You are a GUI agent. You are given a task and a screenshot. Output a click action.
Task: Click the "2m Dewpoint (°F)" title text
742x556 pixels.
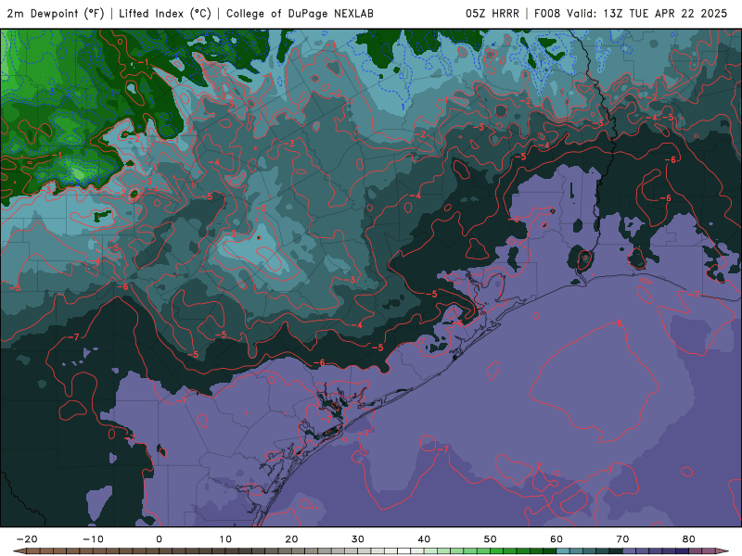point(56,13)
